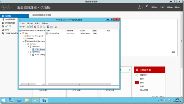The width and height of the screenshot is (184, 104).
Task: Launch PowerShell from taskbar
Action: click(19, 100)
